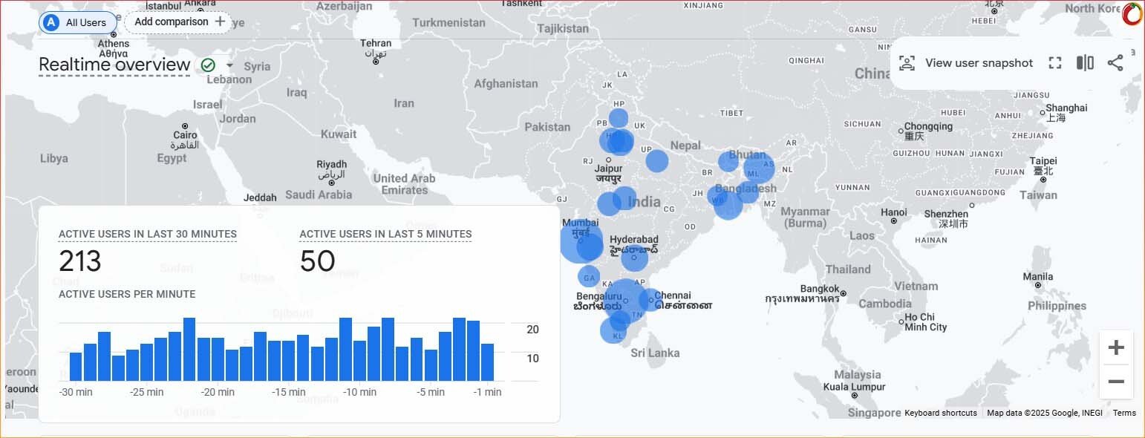Click Active users in last 30 minutes label
This screenshot has height=438, width=1145.
[148, 234]
